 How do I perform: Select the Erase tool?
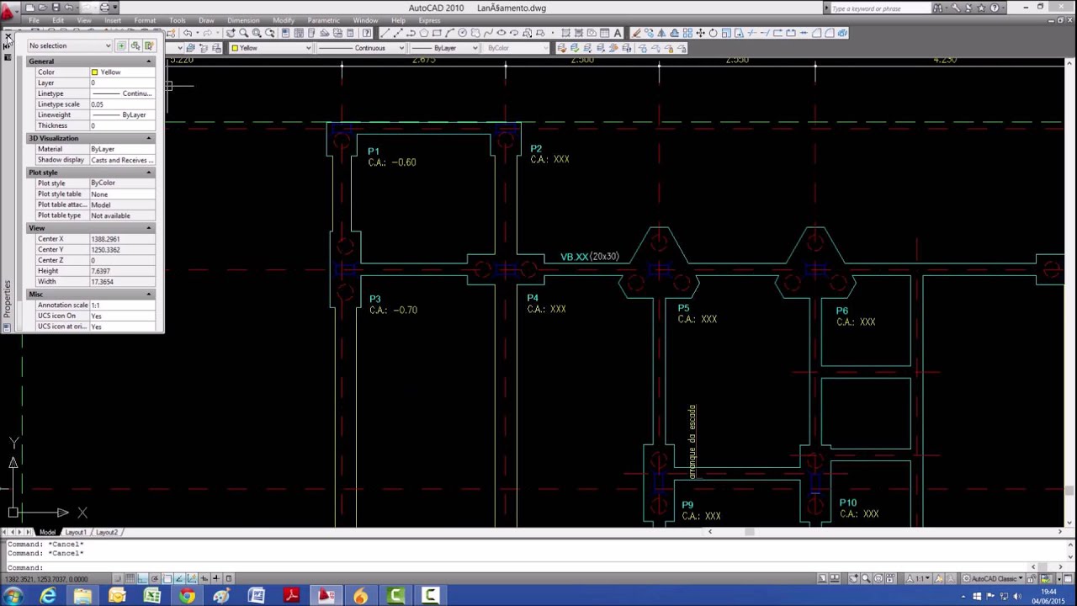click(637, 33)
